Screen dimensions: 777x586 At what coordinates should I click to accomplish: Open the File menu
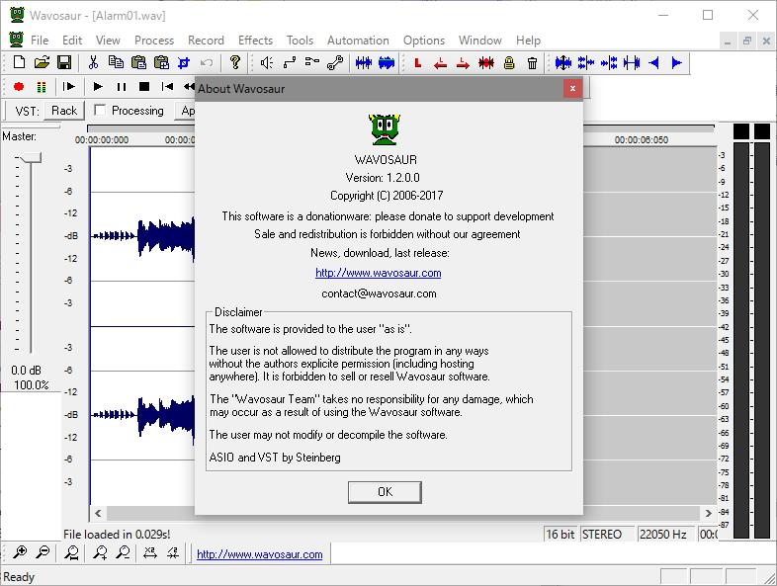point(40,41)
